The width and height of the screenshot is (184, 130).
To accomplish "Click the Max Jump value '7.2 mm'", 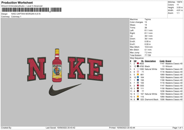I will click(x=148, y=52).
